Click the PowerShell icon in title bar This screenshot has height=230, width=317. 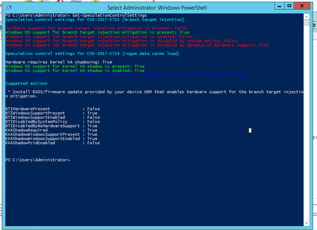click(9, 7)
